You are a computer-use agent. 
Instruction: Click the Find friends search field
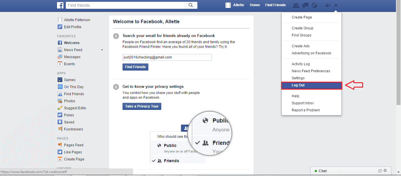[x=125, y=5]
